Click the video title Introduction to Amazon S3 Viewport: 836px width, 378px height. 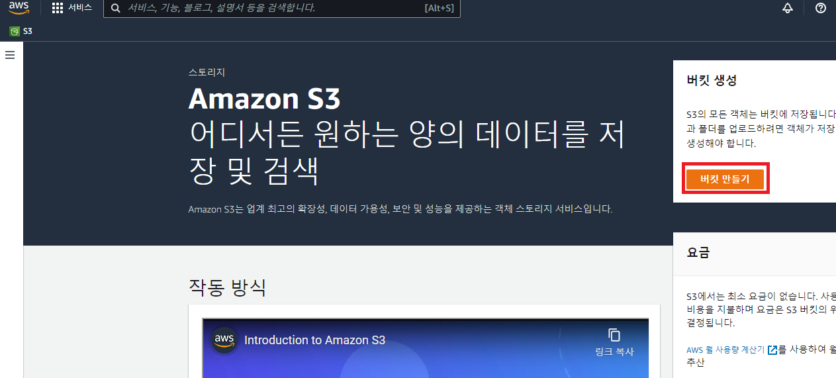point(314,340)
